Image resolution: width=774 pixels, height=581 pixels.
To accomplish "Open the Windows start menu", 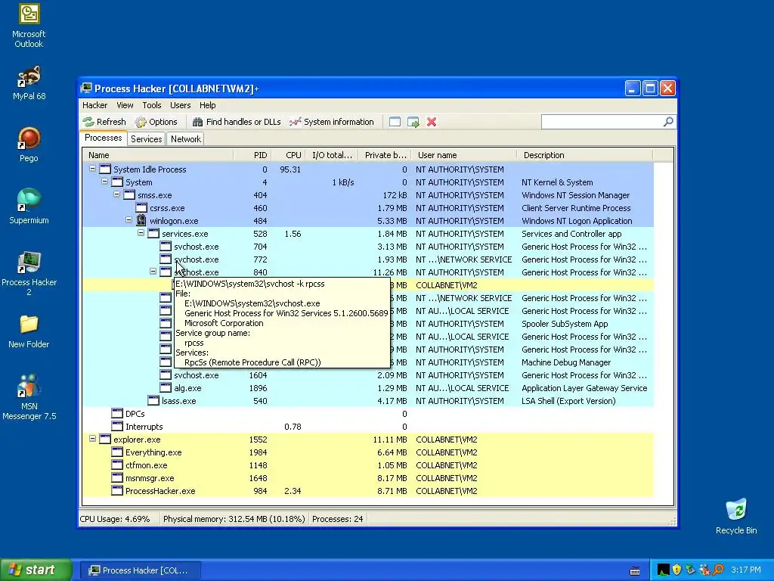I will click(36, 570).
